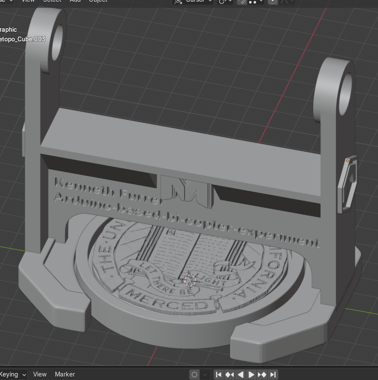Jump to the previous keyframe
The height and width of the screenshot is (380, 378).
click(229, 375)
